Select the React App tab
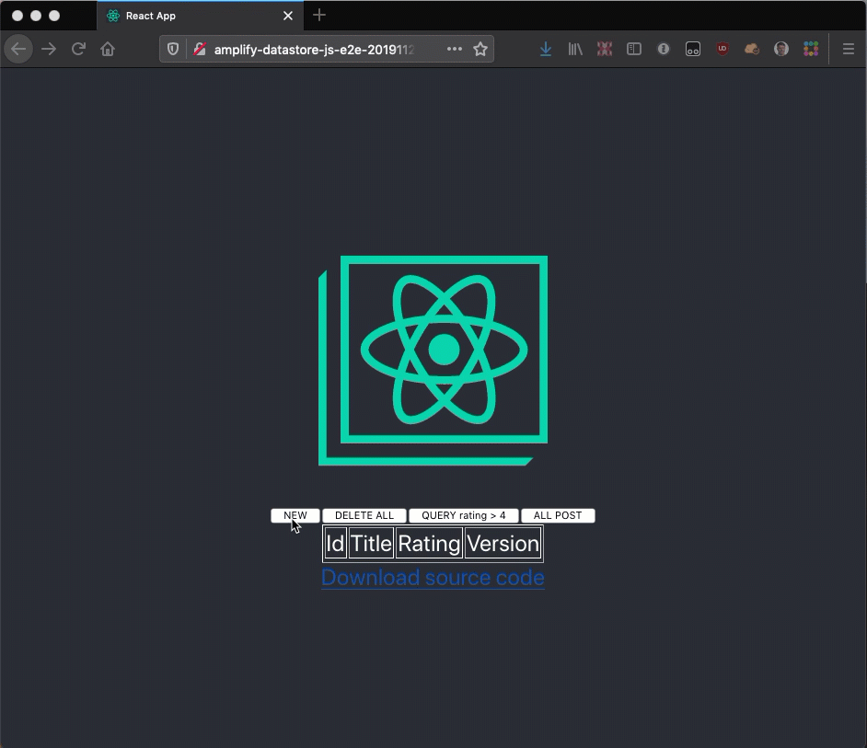Image resolution: width=867 pixels, height=748 pixels. 200,16
